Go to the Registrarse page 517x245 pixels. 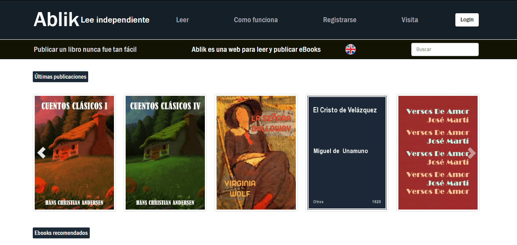[339, 20]
